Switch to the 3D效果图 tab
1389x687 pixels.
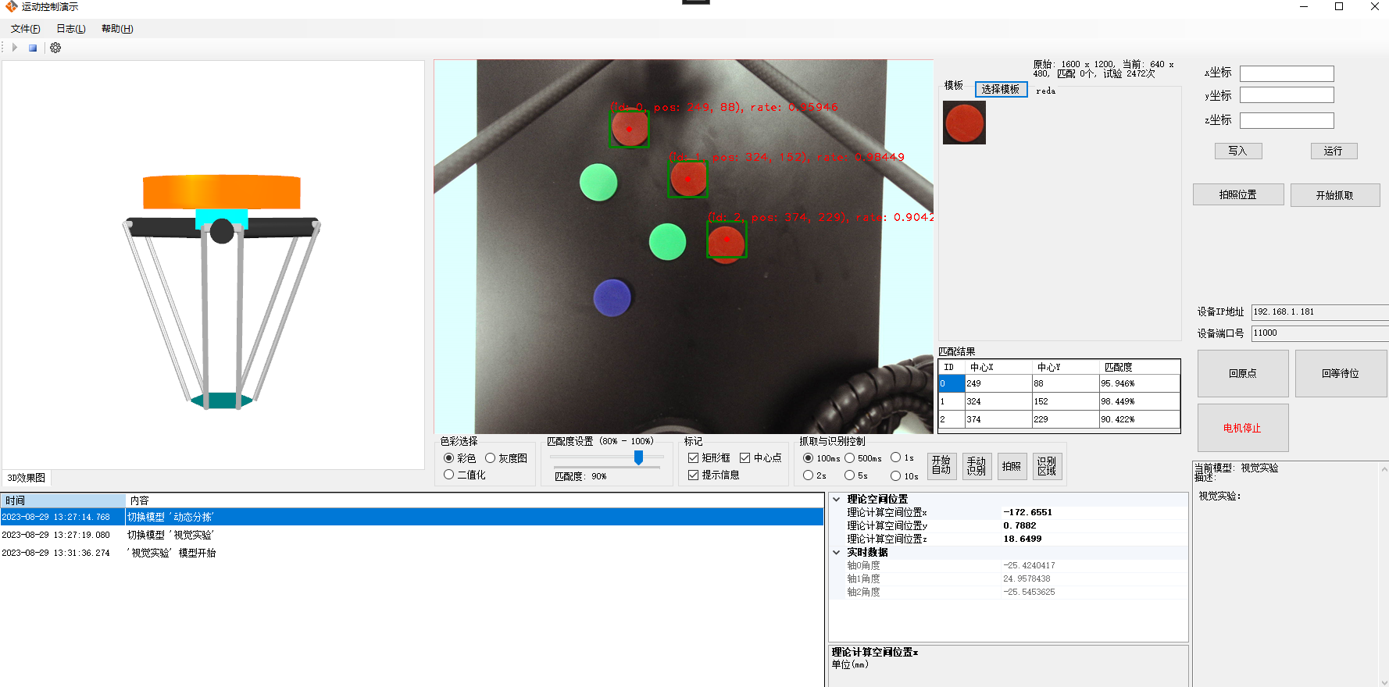pos(27,478)
